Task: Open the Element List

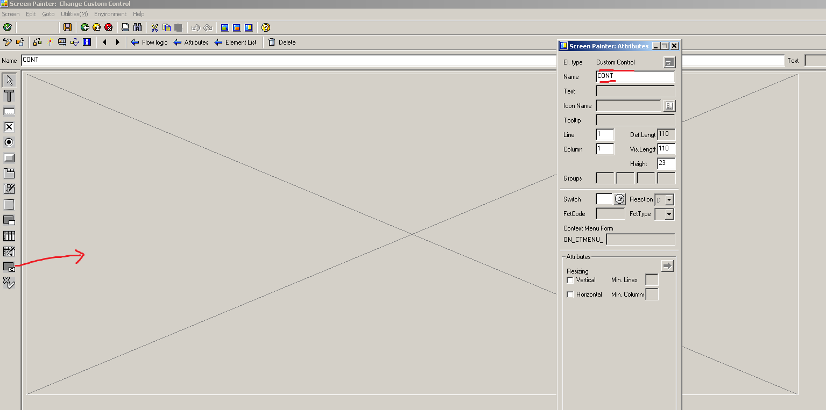Action: pyautogui.click(x=236, y=42)
